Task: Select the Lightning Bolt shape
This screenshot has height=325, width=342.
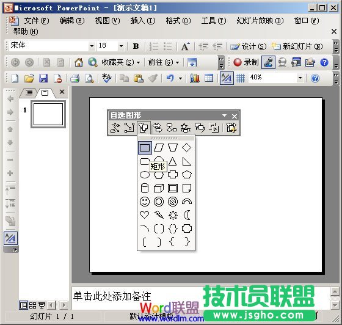Action: 159,215
